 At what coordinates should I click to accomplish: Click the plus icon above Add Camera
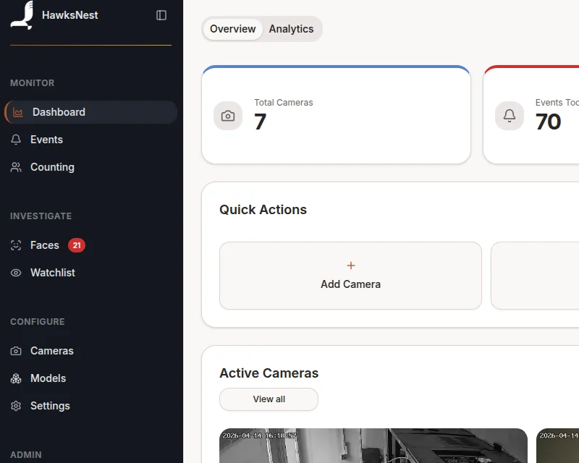coord(351,266)
